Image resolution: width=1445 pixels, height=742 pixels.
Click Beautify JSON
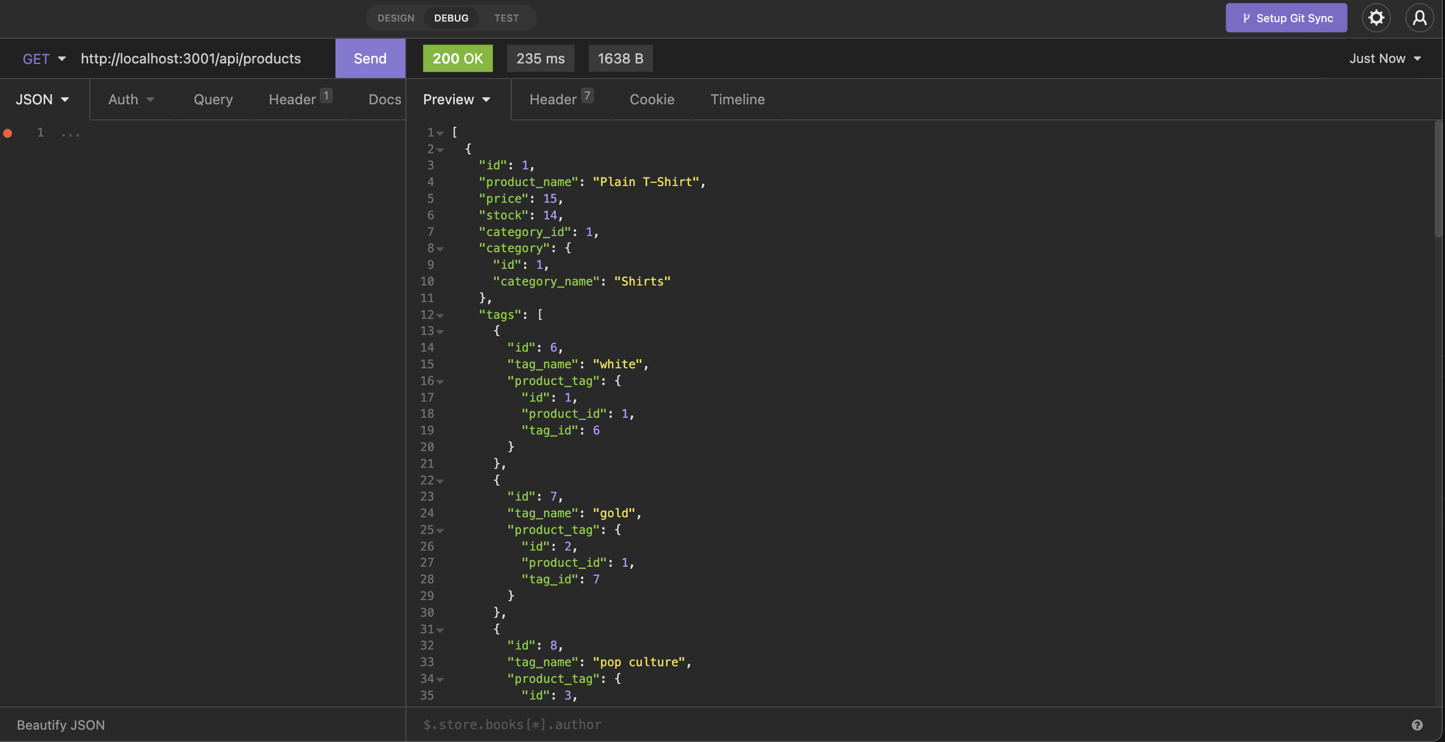(61, 725)
